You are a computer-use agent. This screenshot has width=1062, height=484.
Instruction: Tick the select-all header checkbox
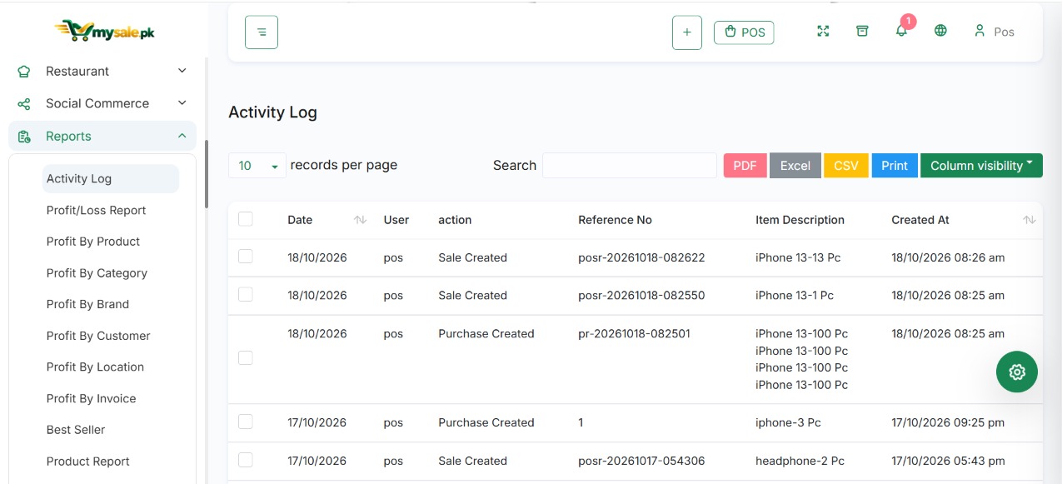coord(246,219)
